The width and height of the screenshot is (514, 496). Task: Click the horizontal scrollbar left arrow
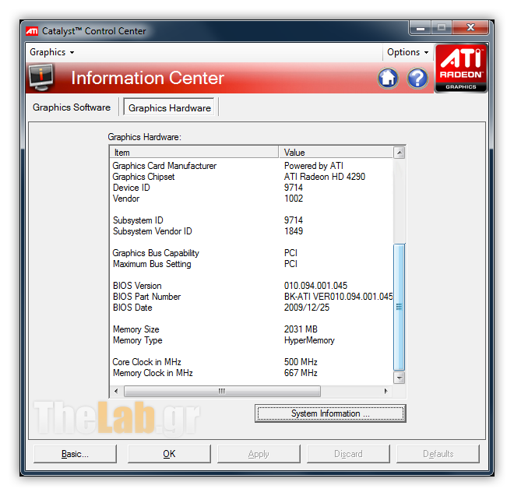pyautogui.click(x=116, y=391)
